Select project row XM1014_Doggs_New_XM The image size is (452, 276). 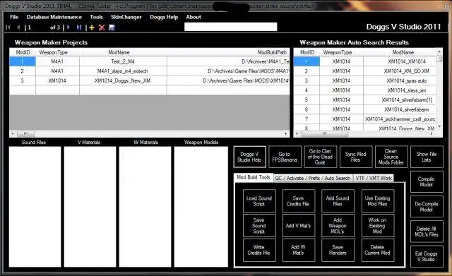tap(150, 80)
